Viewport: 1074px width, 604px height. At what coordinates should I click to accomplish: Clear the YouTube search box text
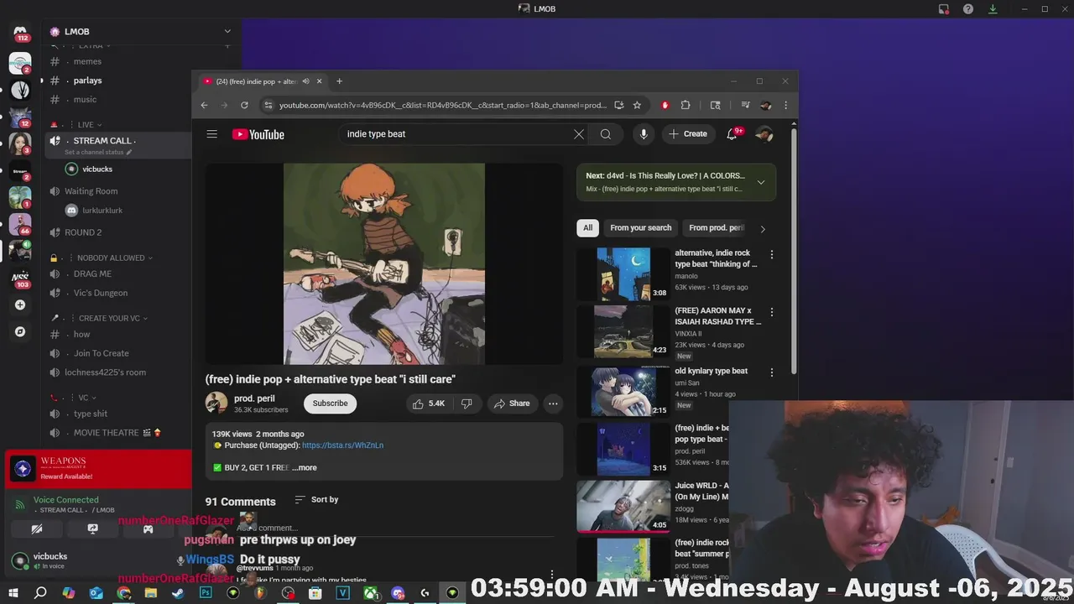[579, 134]
